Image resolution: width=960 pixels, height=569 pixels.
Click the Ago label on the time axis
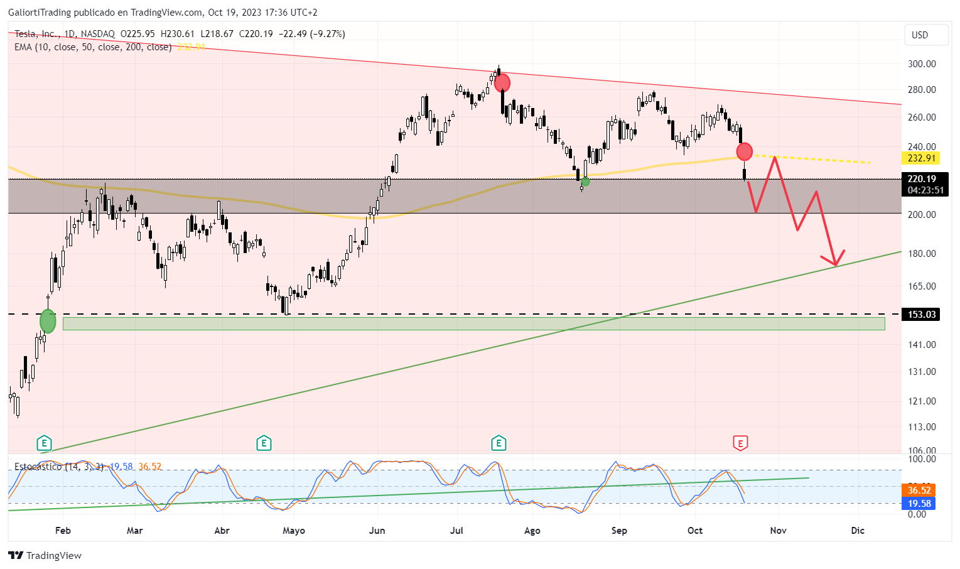tap(532, 531)
